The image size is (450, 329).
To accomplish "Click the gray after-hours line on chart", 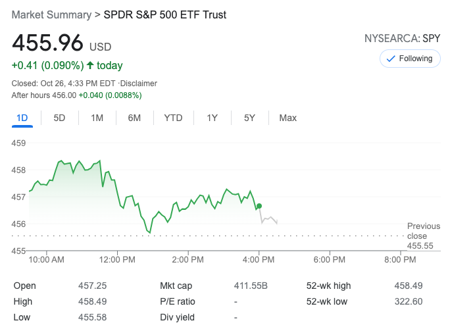I will pyautogui.click(x=270, y=219).
